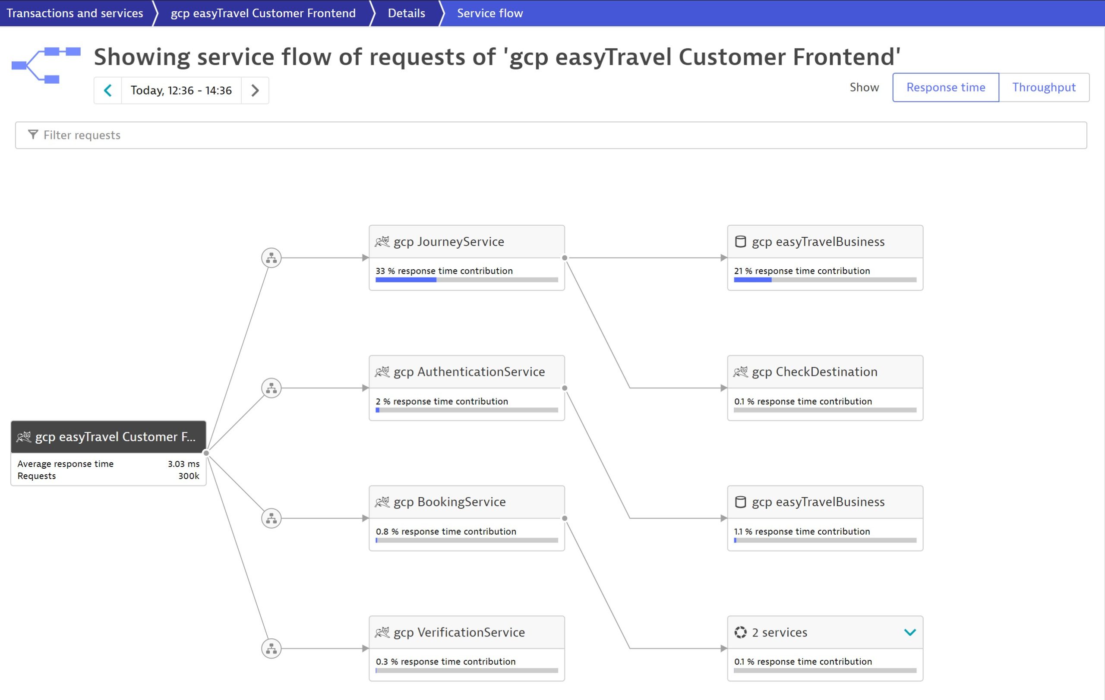Click the Tomcat icon on VerificationService
The height and width of the screenshot is (700, 1105).
[382, 632]
